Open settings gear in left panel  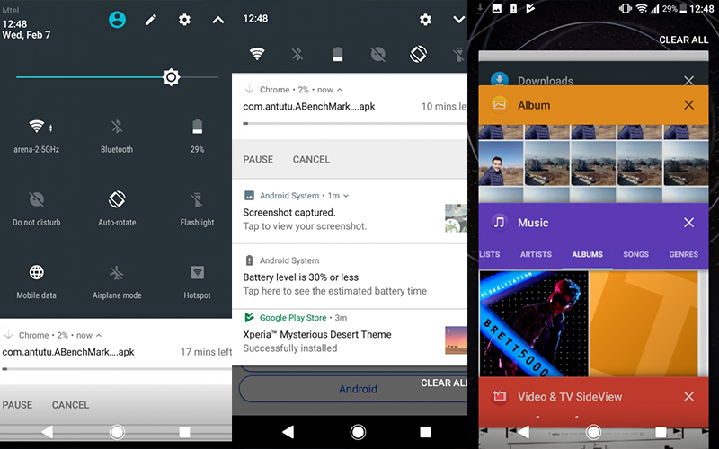[184, 20]
